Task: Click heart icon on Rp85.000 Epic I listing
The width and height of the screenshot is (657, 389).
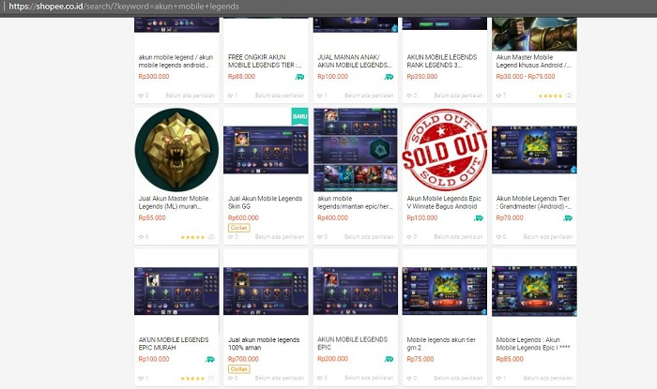Action: coord(498,379)
